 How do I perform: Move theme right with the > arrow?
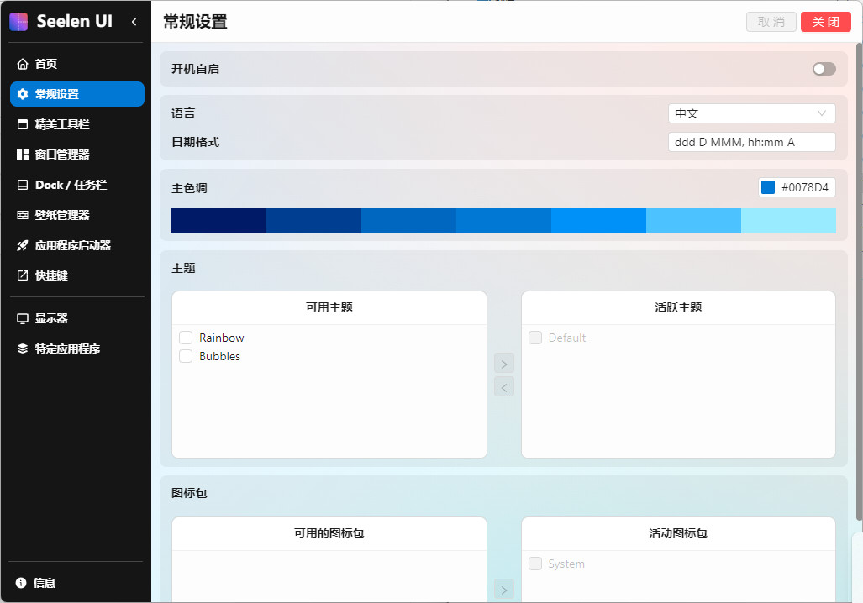pyautogui.click(x=504, y=364)
